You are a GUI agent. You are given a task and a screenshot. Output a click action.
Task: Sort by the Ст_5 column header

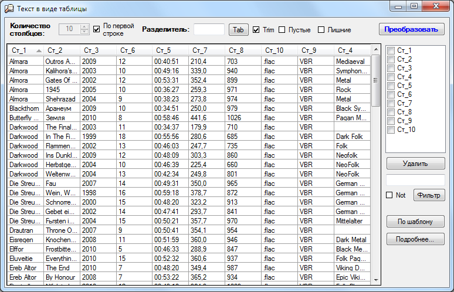(x=171, y=50)
